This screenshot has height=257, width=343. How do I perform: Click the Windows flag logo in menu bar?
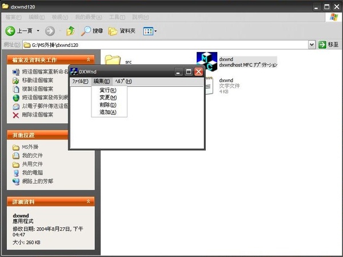(334, 17)
